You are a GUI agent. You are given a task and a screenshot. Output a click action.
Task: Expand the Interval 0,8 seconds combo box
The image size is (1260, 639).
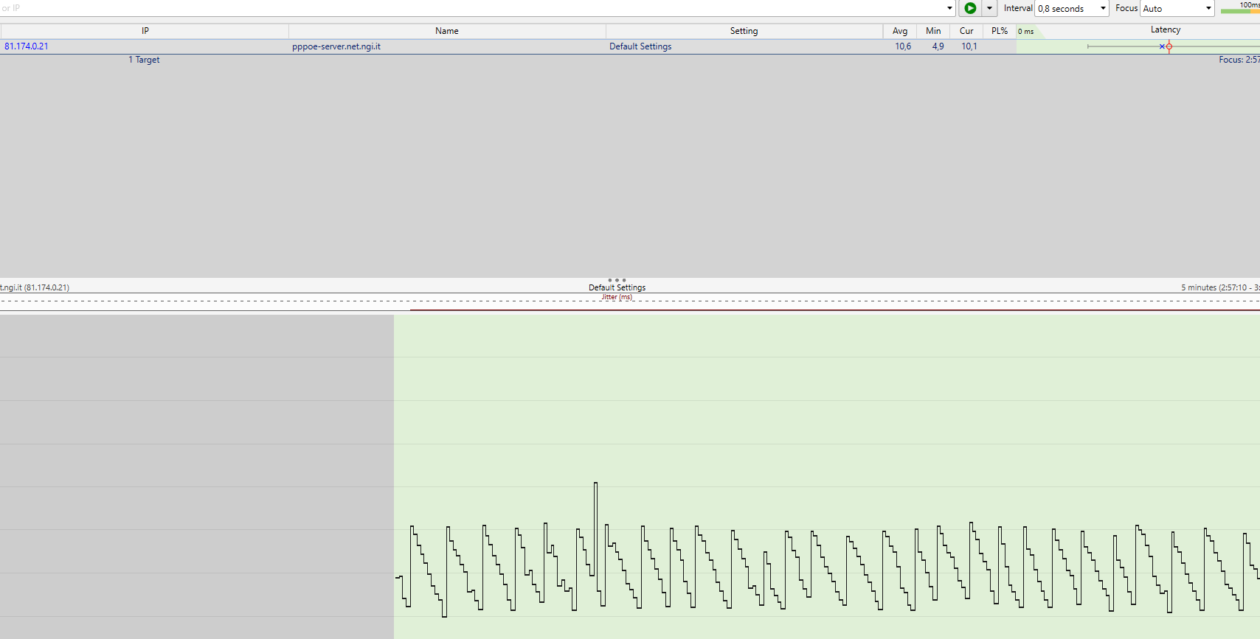tap(1073, 8)
